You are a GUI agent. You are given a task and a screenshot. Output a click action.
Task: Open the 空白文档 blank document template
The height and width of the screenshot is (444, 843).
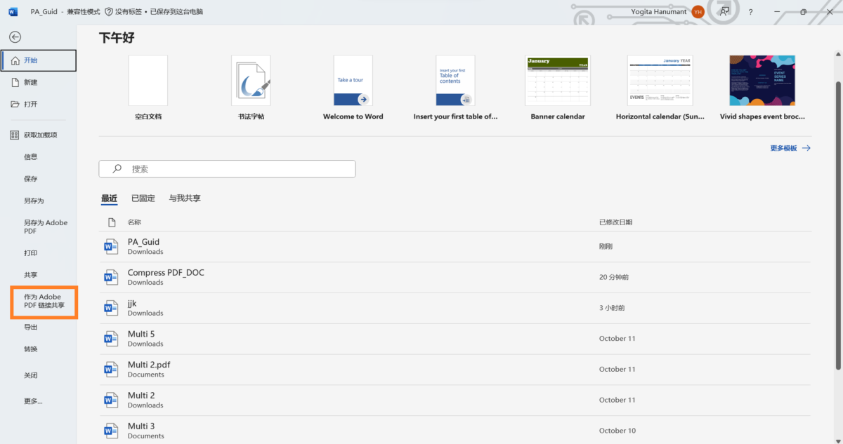(148, 88)
